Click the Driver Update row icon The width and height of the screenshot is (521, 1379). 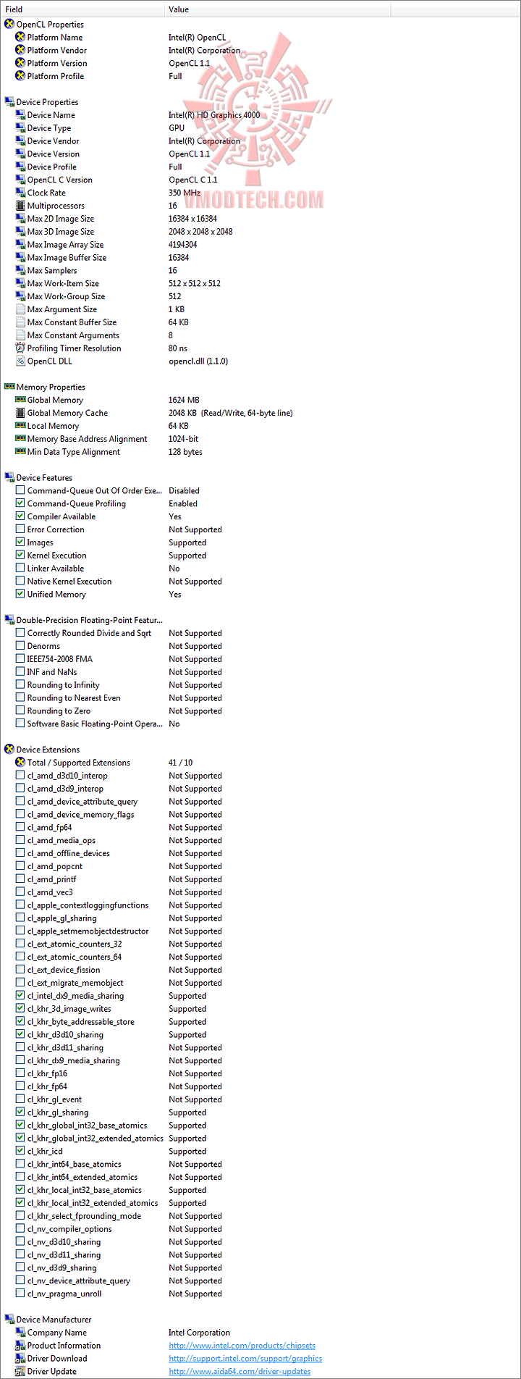[20, 1371]
